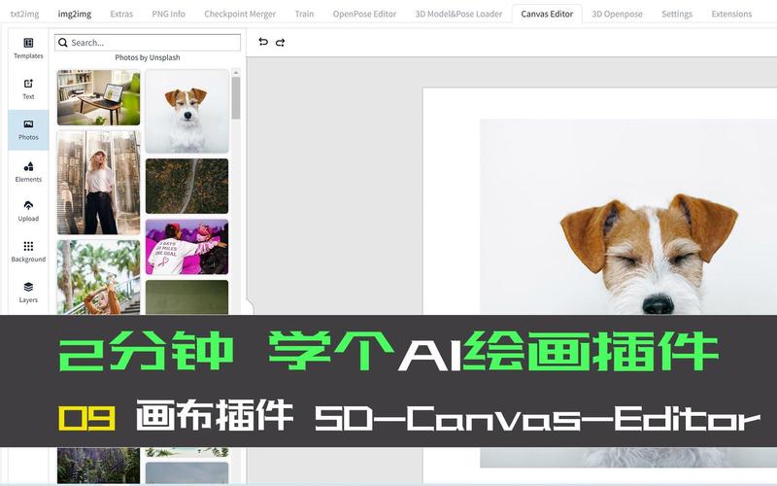Go to the Train tab

click(x=304, y=14)
